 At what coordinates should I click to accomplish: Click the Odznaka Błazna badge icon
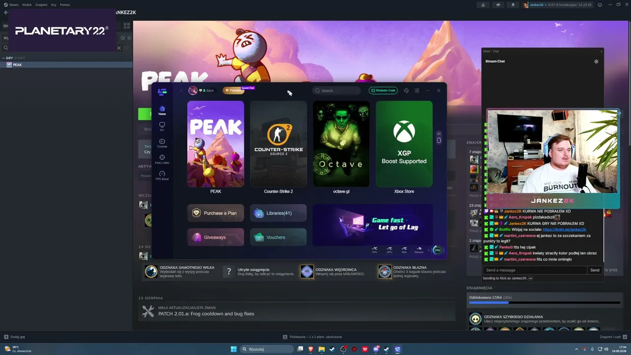tap(385, 271)
